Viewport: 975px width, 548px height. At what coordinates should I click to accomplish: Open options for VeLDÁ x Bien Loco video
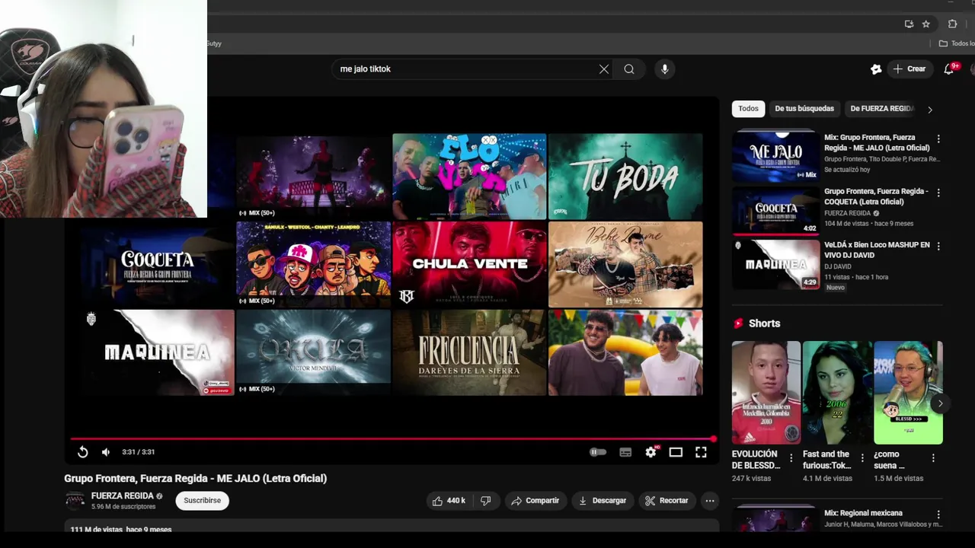[x=938, y=247]
